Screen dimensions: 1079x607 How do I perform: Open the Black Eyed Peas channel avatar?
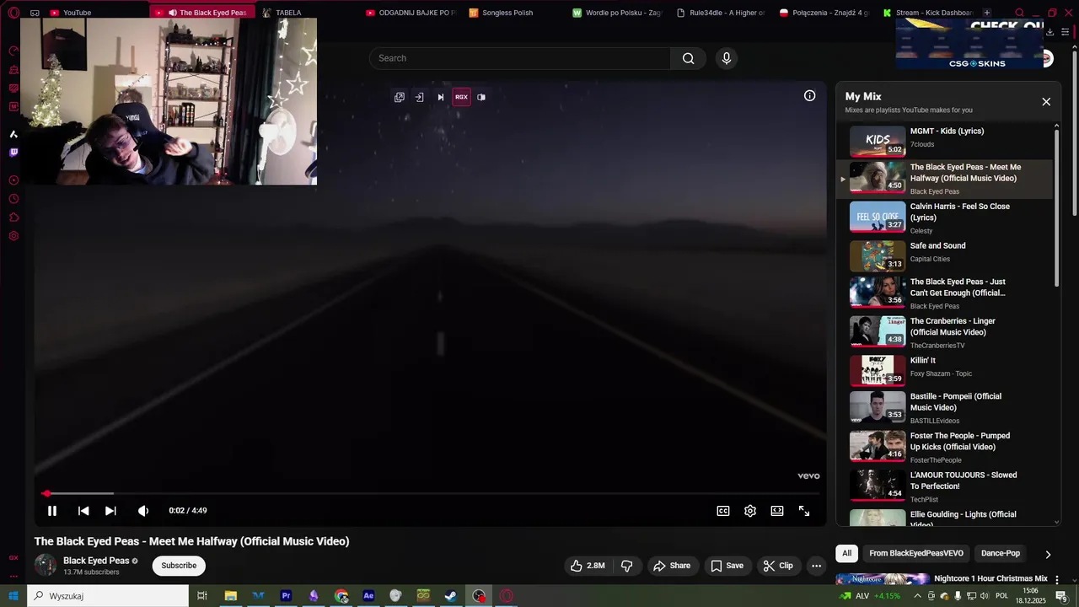pos(46,565)
